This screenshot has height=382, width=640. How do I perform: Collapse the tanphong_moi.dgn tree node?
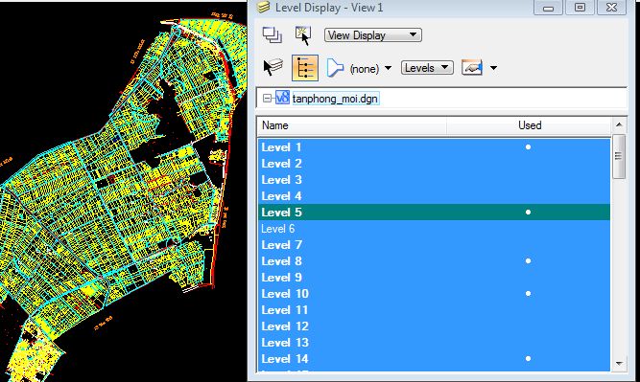click(x=267, y=99)
